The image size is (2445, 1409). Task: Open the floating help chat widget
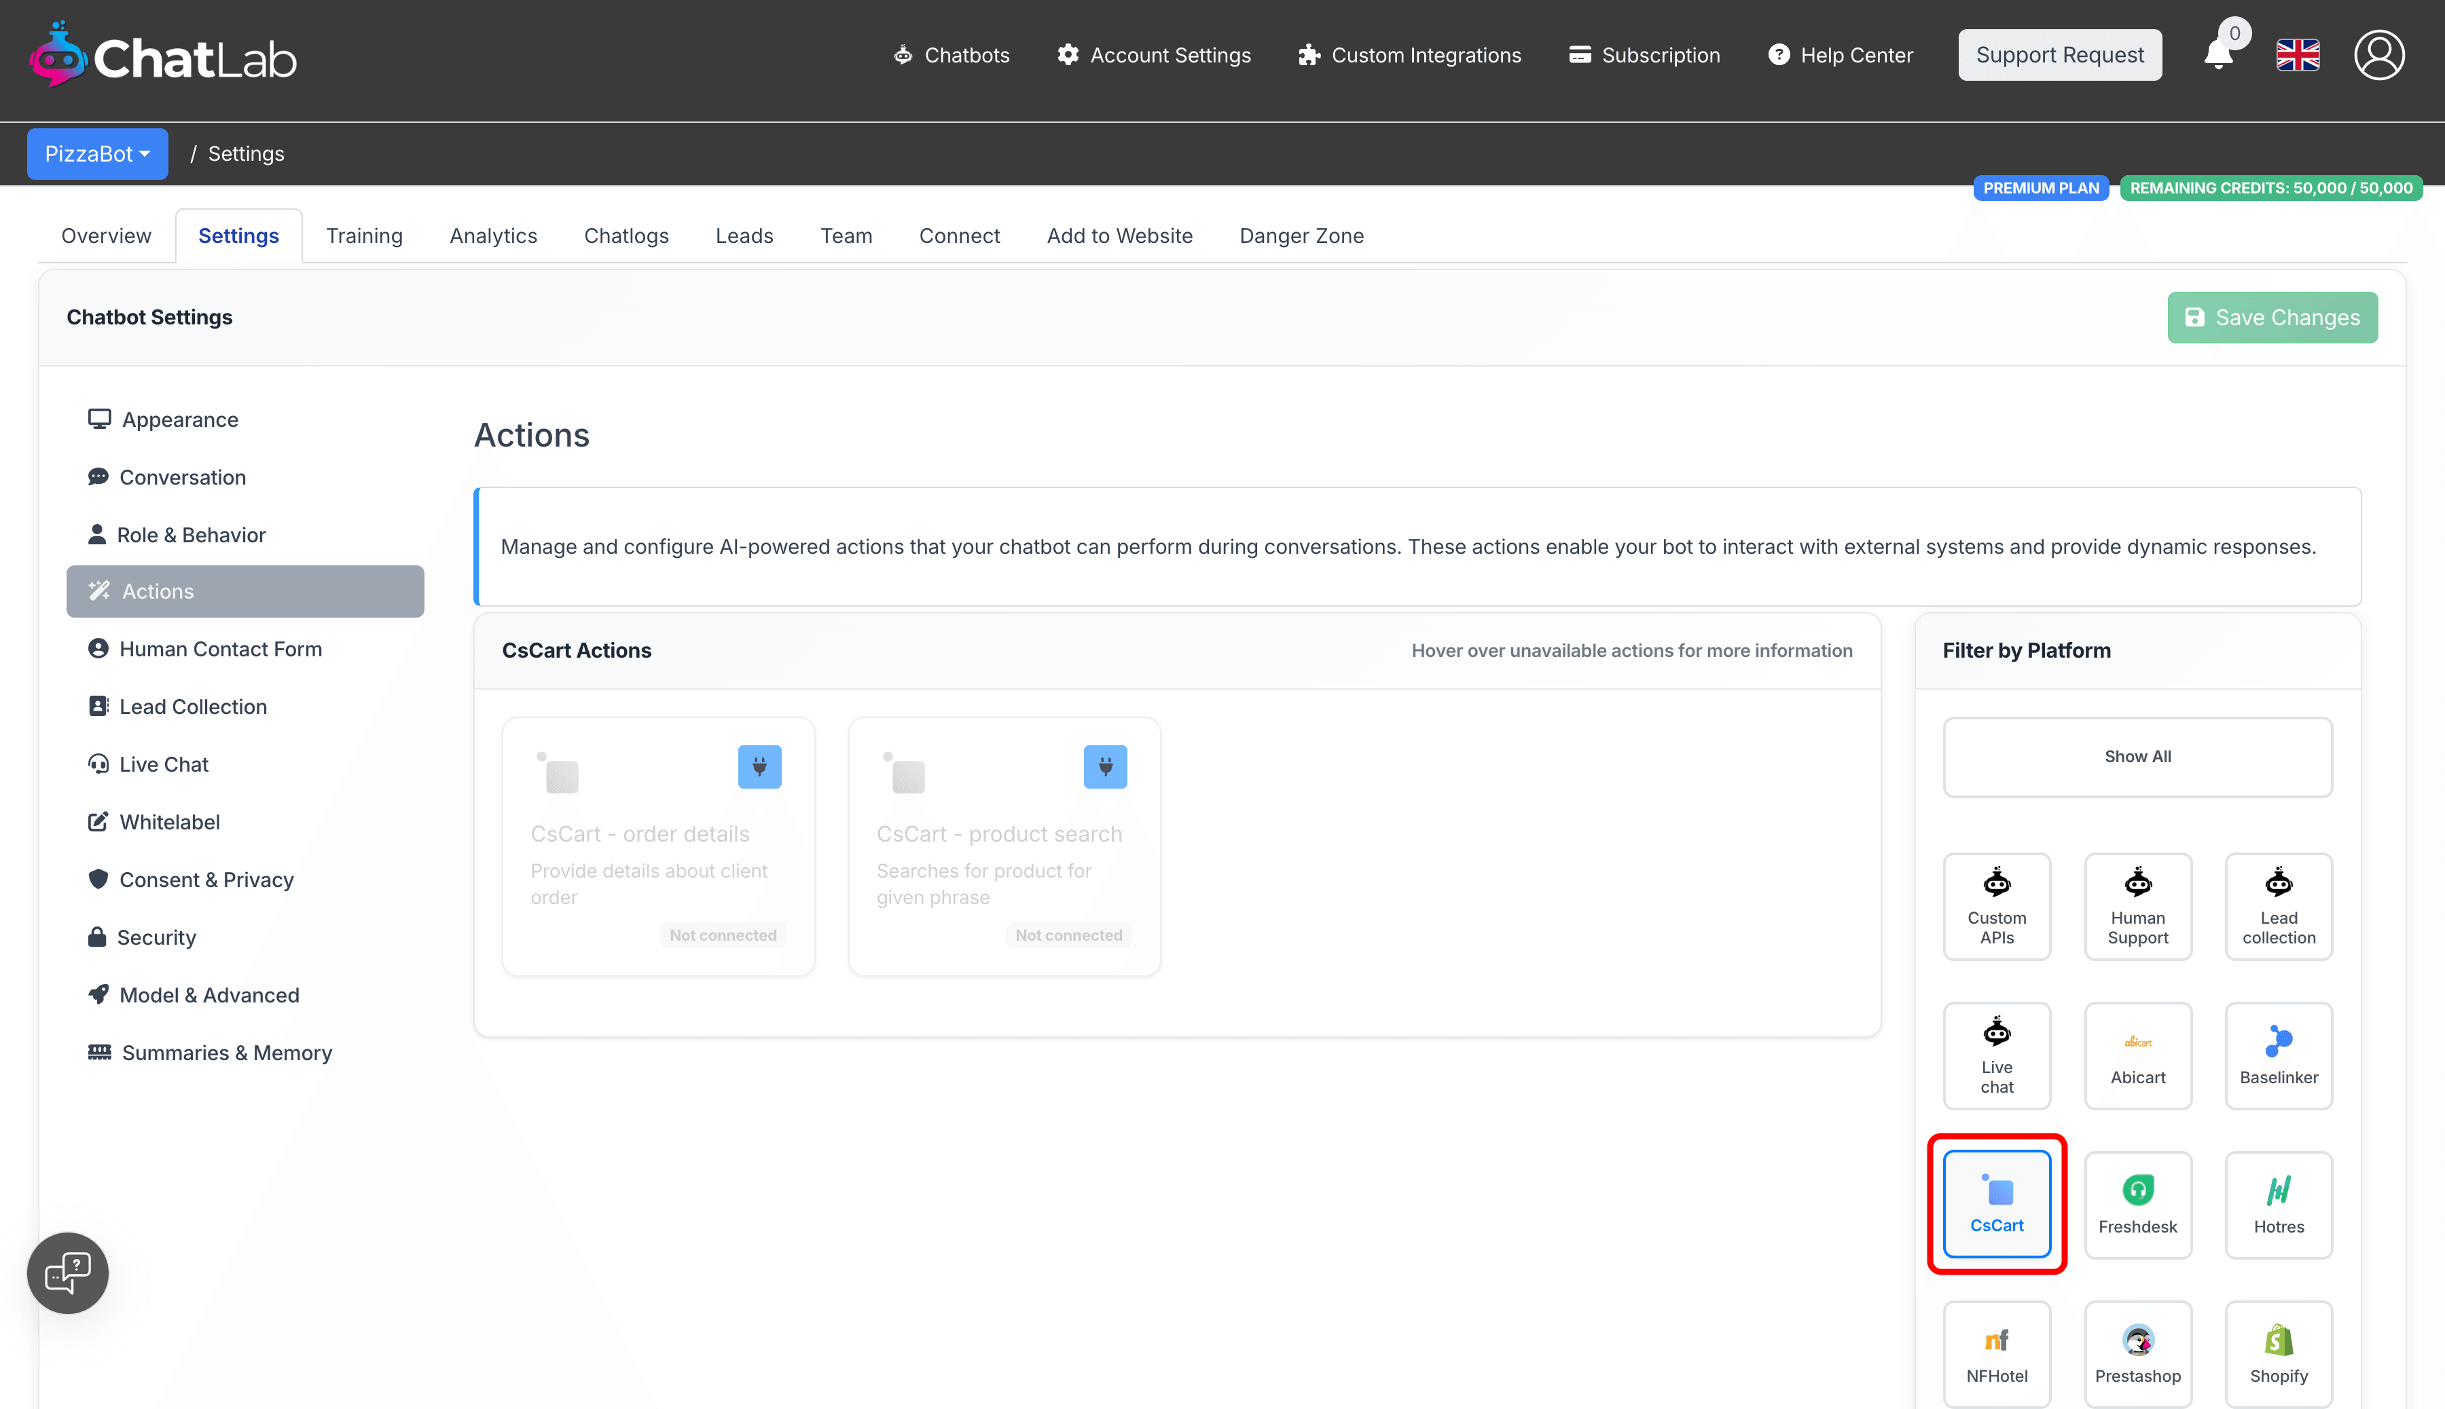68,1273
